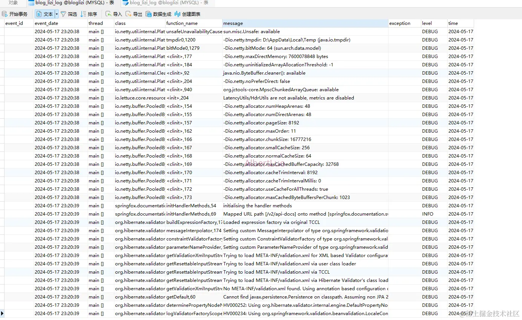
Task: Select the 'tmpdir0,1200' function_name cell
Action: point(194,40)
